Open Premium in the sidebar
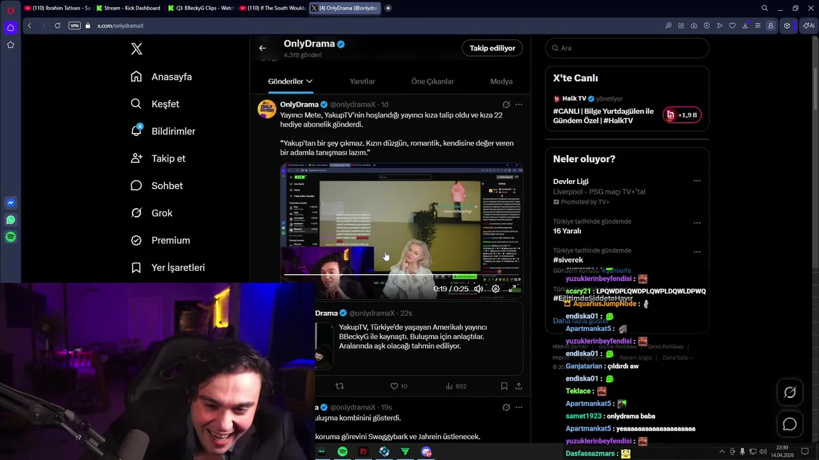 (160, 240)
